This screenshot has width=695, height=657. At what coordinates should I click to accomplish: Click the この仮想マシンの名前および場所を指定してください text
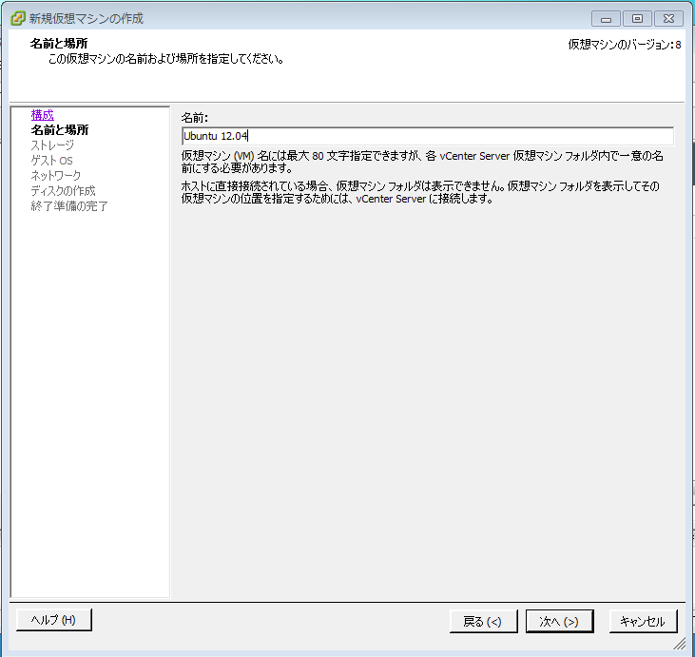click(x=165, y=59)
